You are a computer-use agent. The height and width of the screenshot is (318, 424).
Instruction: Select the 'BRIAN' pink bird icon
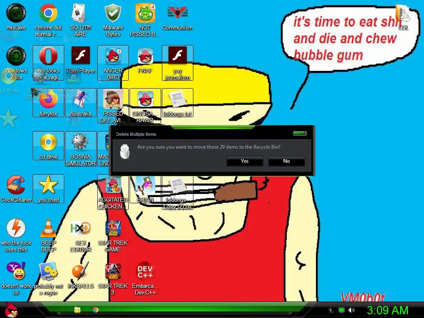(145, 189)
